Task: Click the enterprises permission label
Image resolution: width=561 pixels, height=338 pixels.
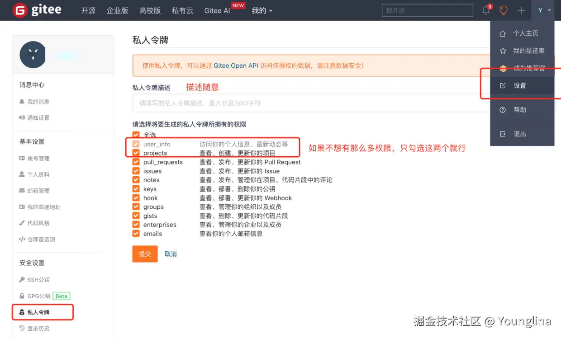Action: tap(160, 225)
